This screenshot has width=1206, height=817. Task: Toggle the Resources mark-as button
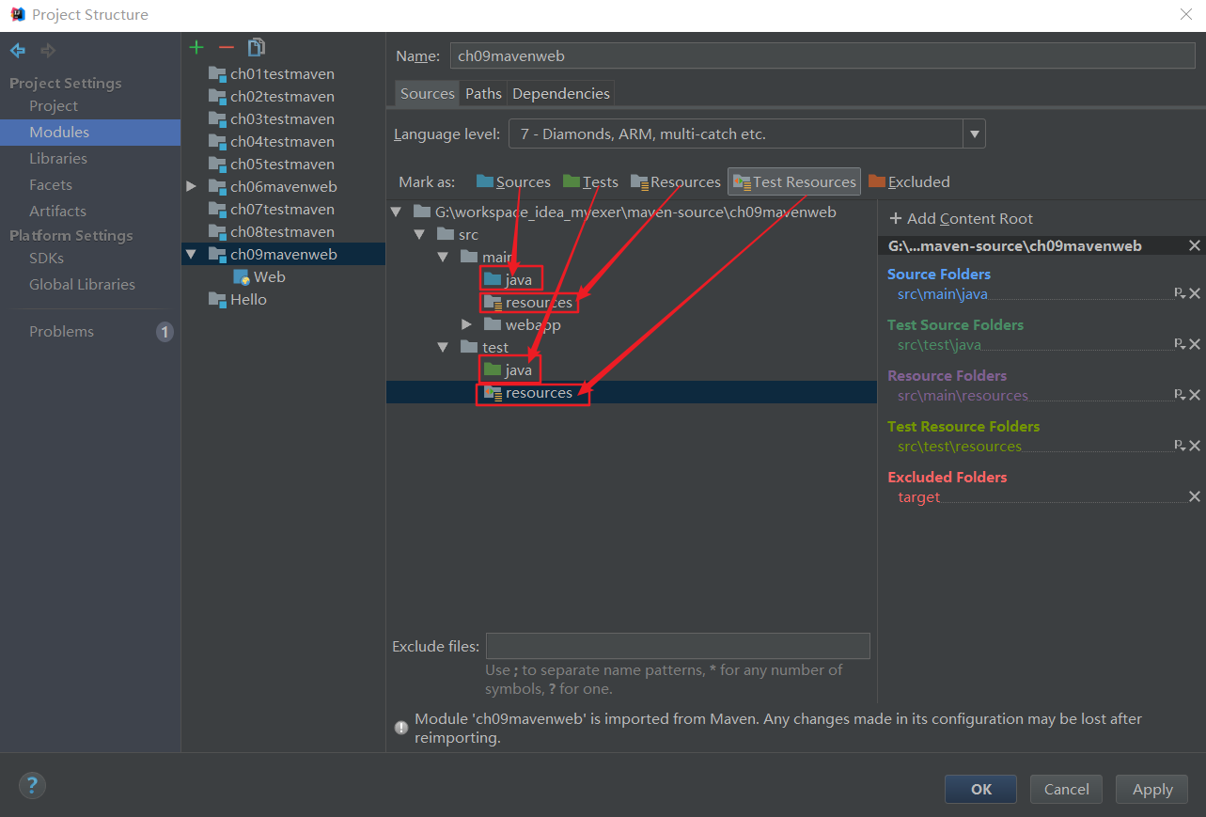675,182
